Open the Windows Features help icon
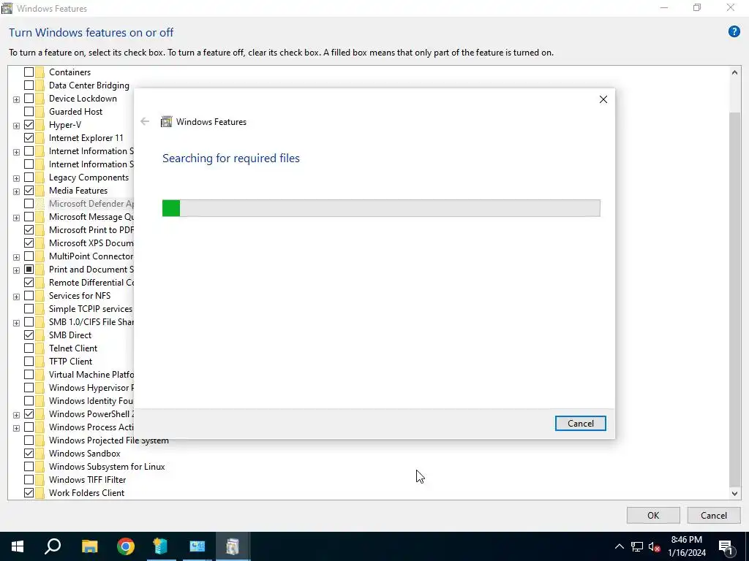749x561 pixels. pyautogui.click(x=734, y=32)
